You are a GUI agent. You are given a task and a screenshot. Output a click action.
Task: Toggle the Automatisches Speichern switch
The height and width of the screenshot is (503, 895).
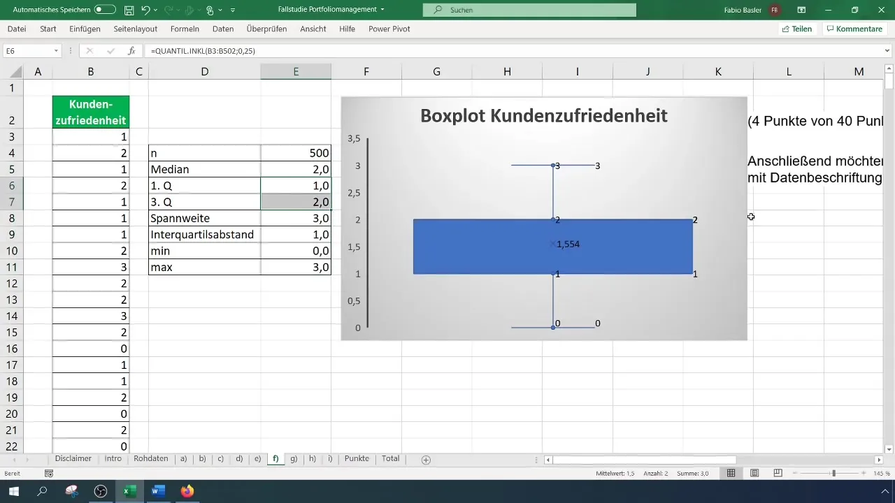(105, 10)
